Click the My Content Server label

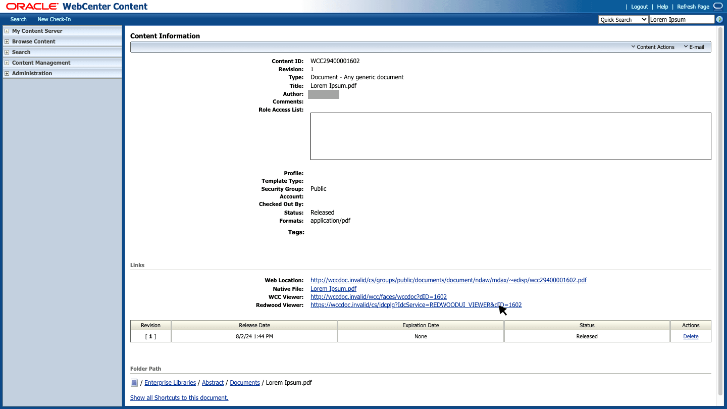pos(37,31)
